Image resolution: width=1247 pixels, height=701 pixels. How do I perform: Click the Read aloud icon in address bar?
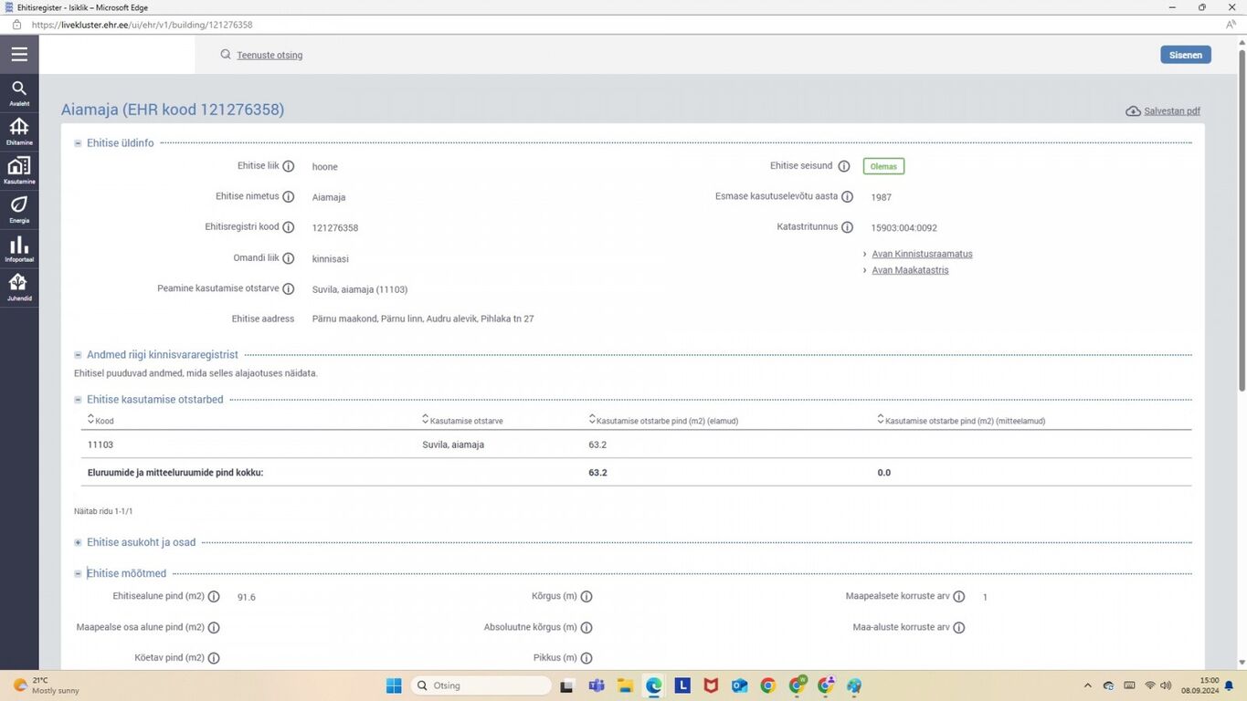pos(1231,25)
